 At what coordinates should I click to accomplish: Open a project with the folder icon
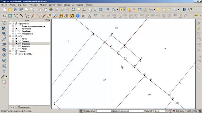(10, 10)
